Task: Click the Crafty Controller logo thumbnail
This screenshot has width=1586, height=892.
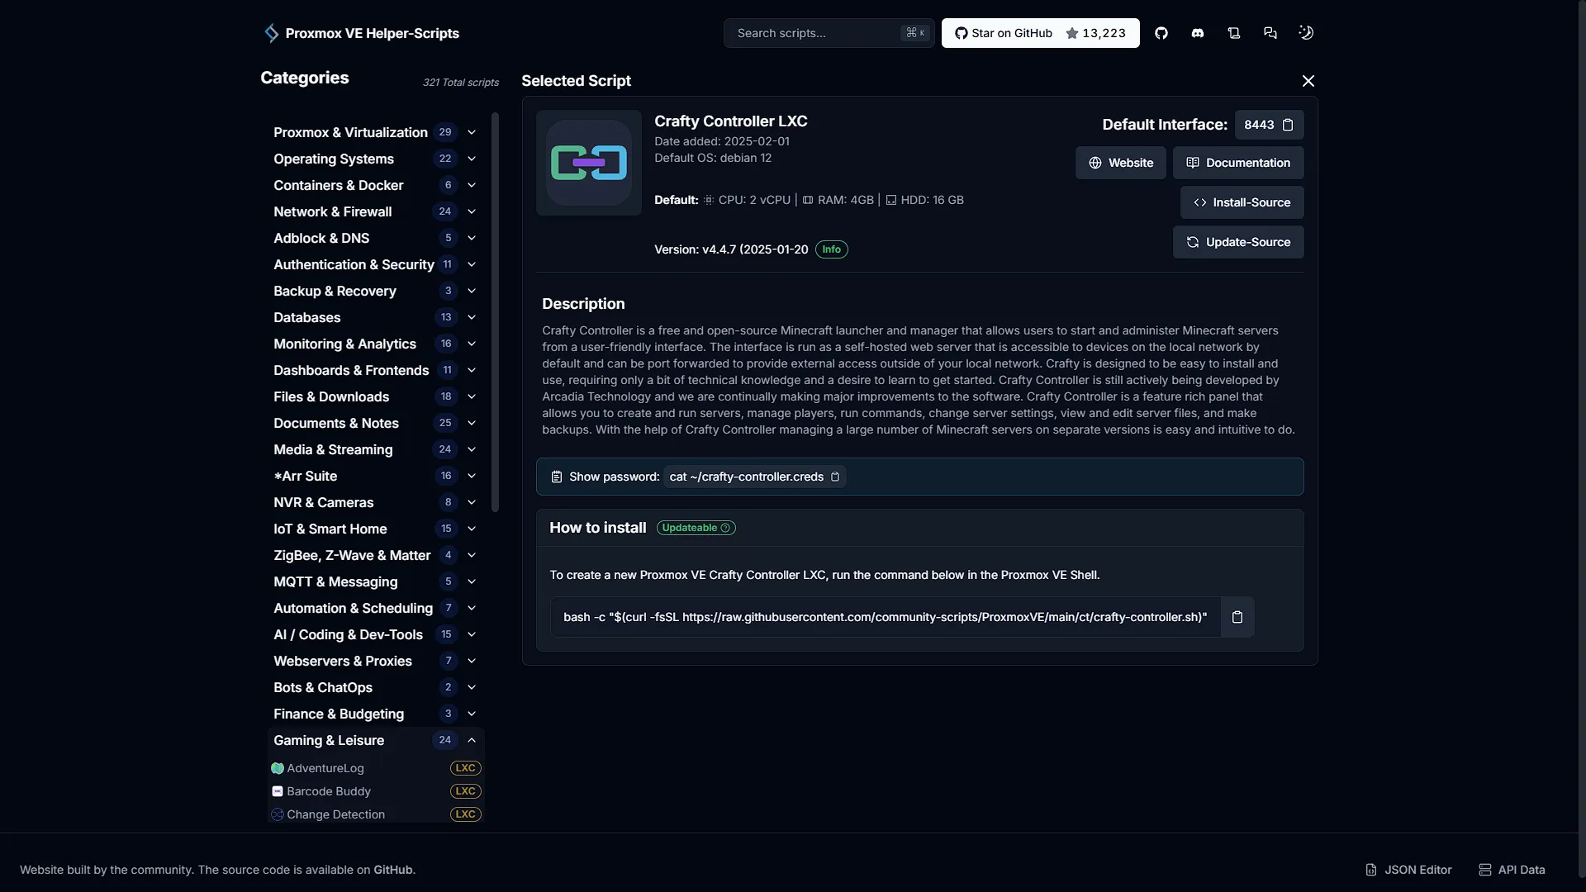Action: click(589, 163)
